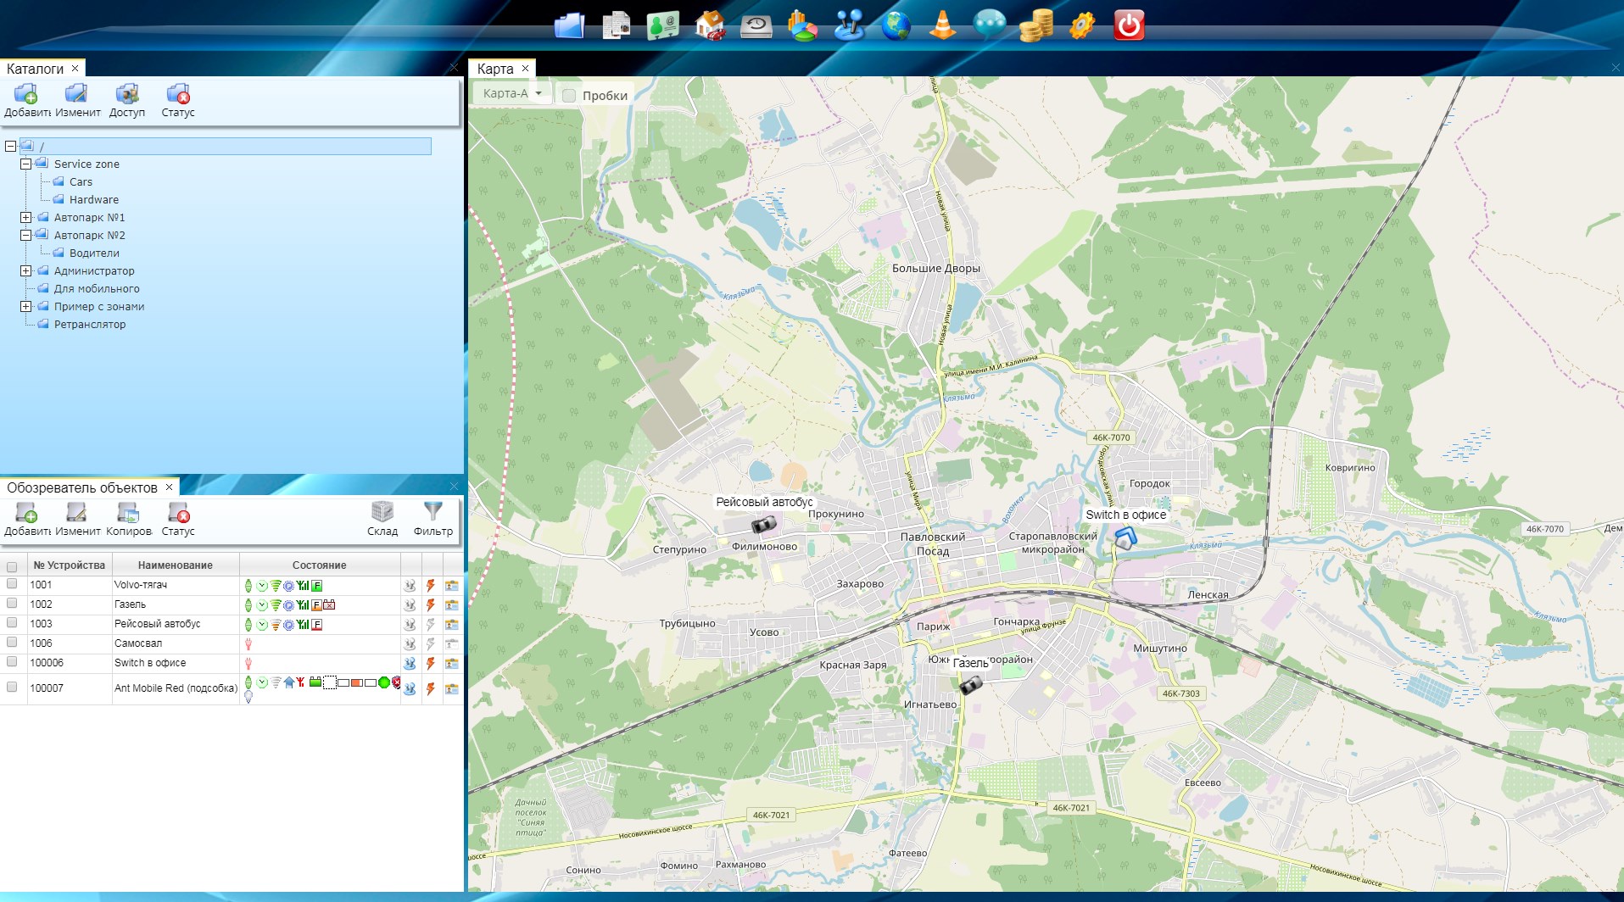
Task: Click Копиров. button in object browser
Action: [128, 519]
